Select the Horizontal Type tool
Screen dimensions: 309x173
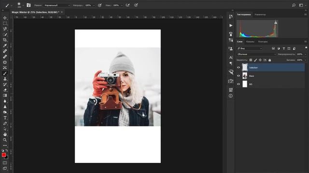5,118
